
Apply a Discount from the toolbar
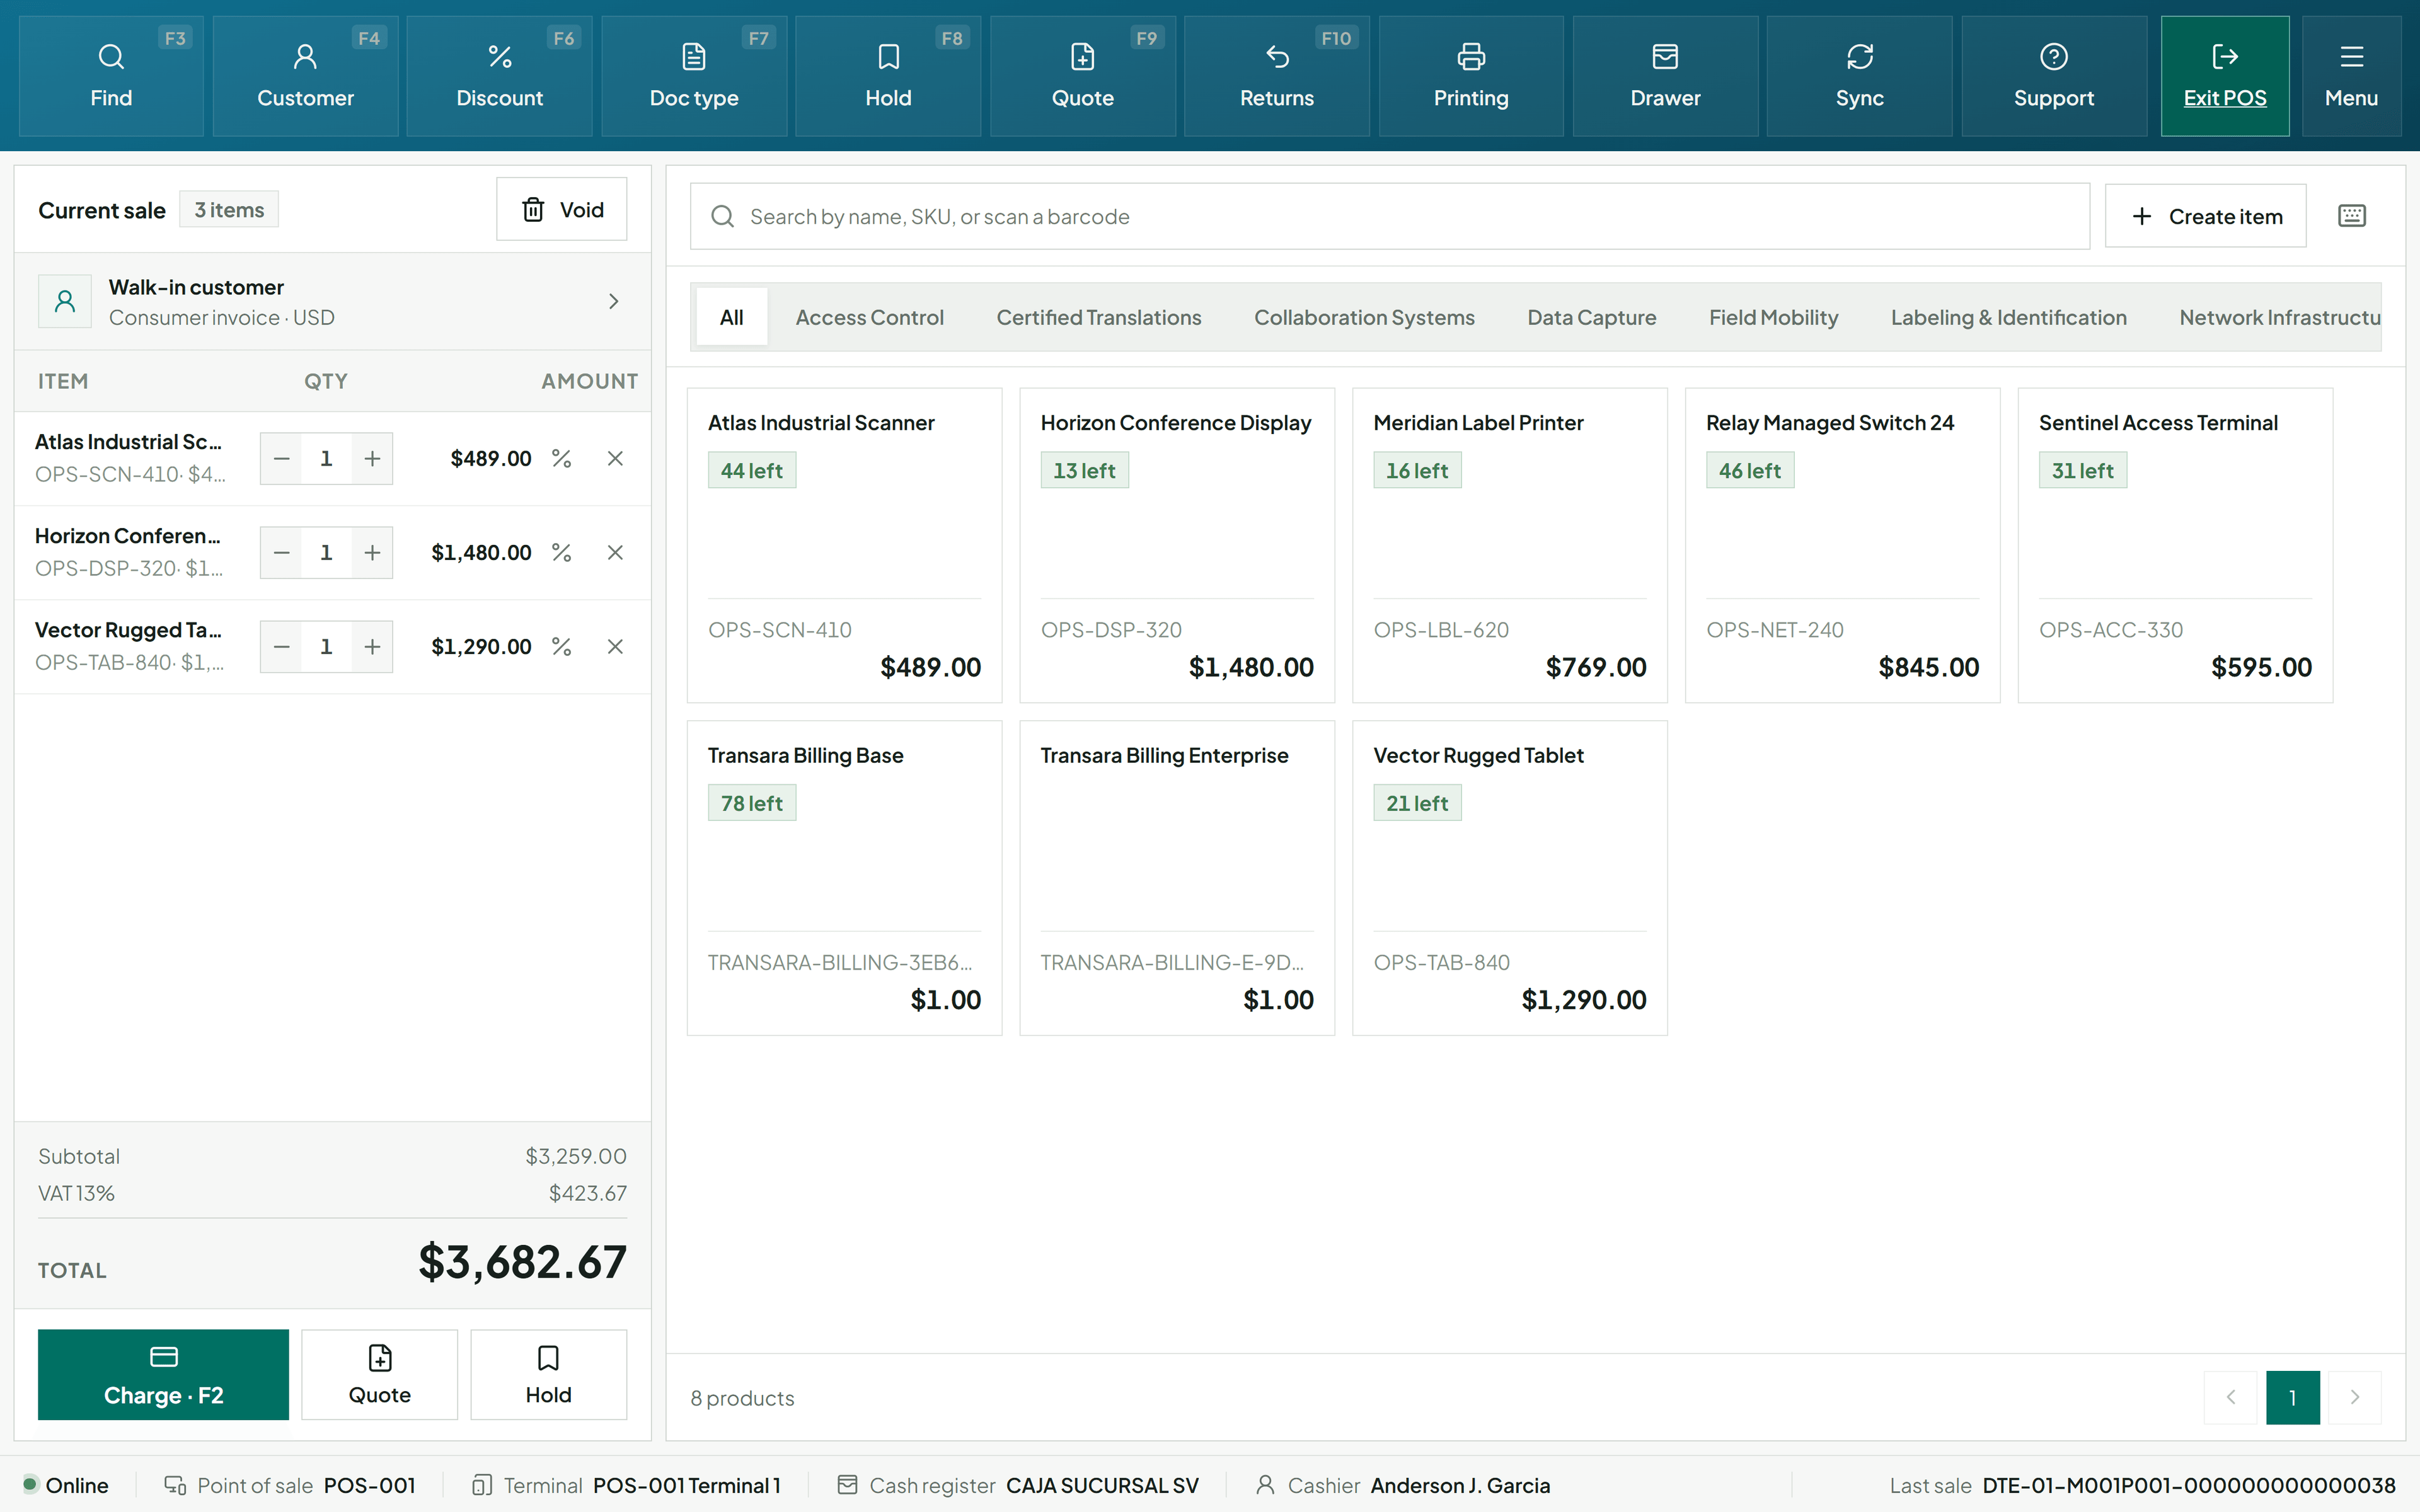500,76
